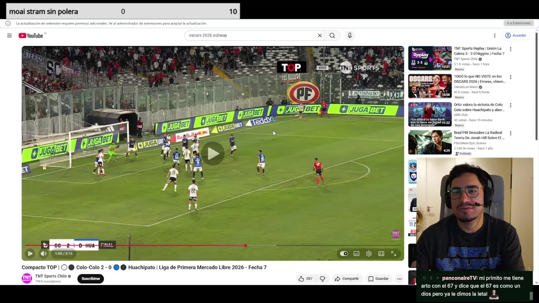Click Ir a Extensiones button
539x303 pixels.
click(x=519, y=23)
